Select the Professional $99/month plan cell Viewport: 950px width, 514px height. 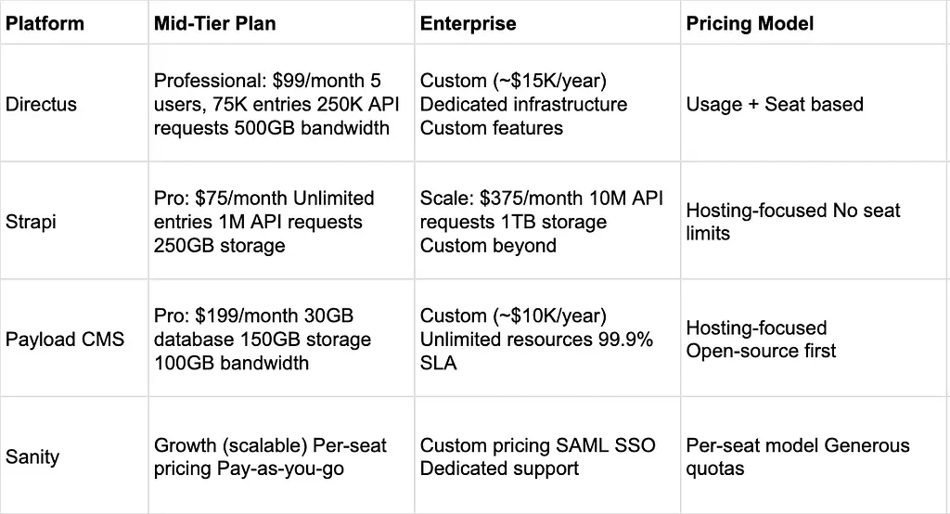[x=272, y=104]
